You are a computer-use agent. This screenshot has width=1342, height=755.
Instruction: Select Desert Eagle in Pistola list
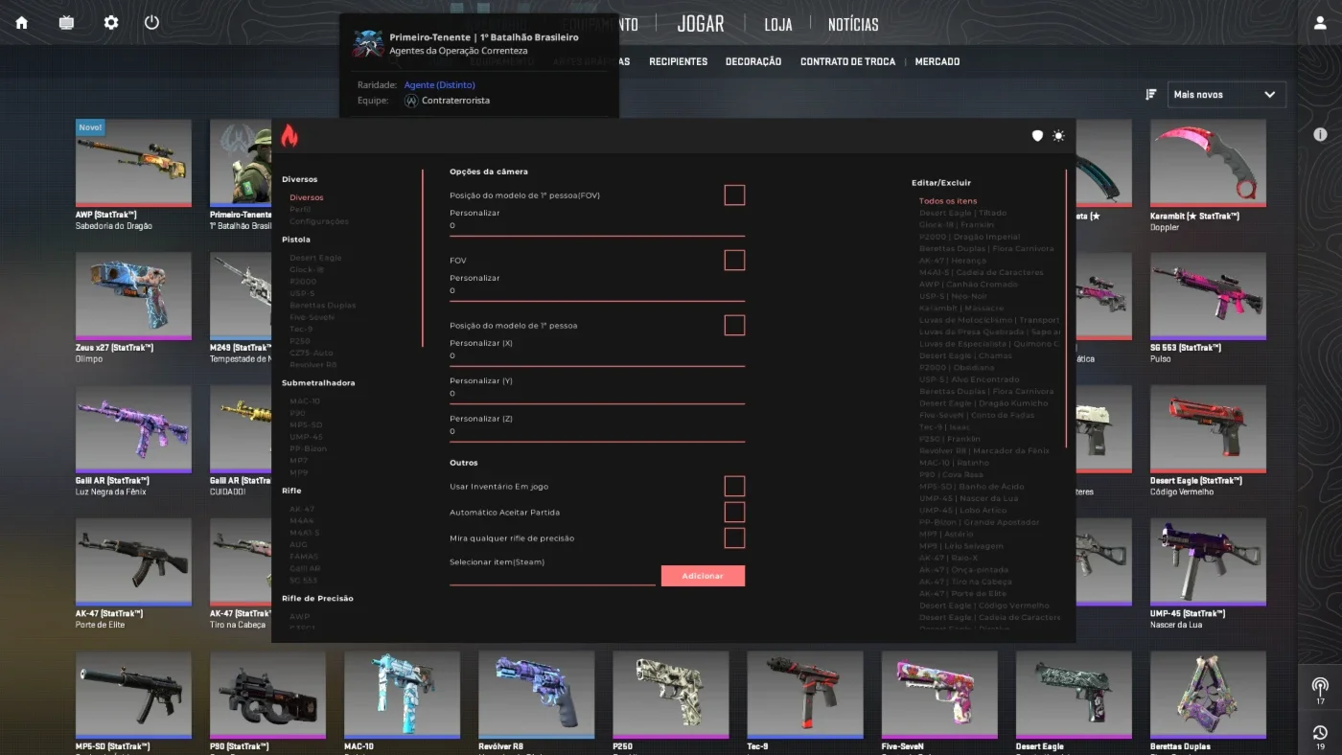click(315, 258)
